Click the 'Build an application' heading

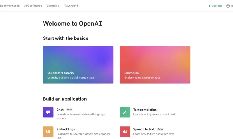point(65,99)
